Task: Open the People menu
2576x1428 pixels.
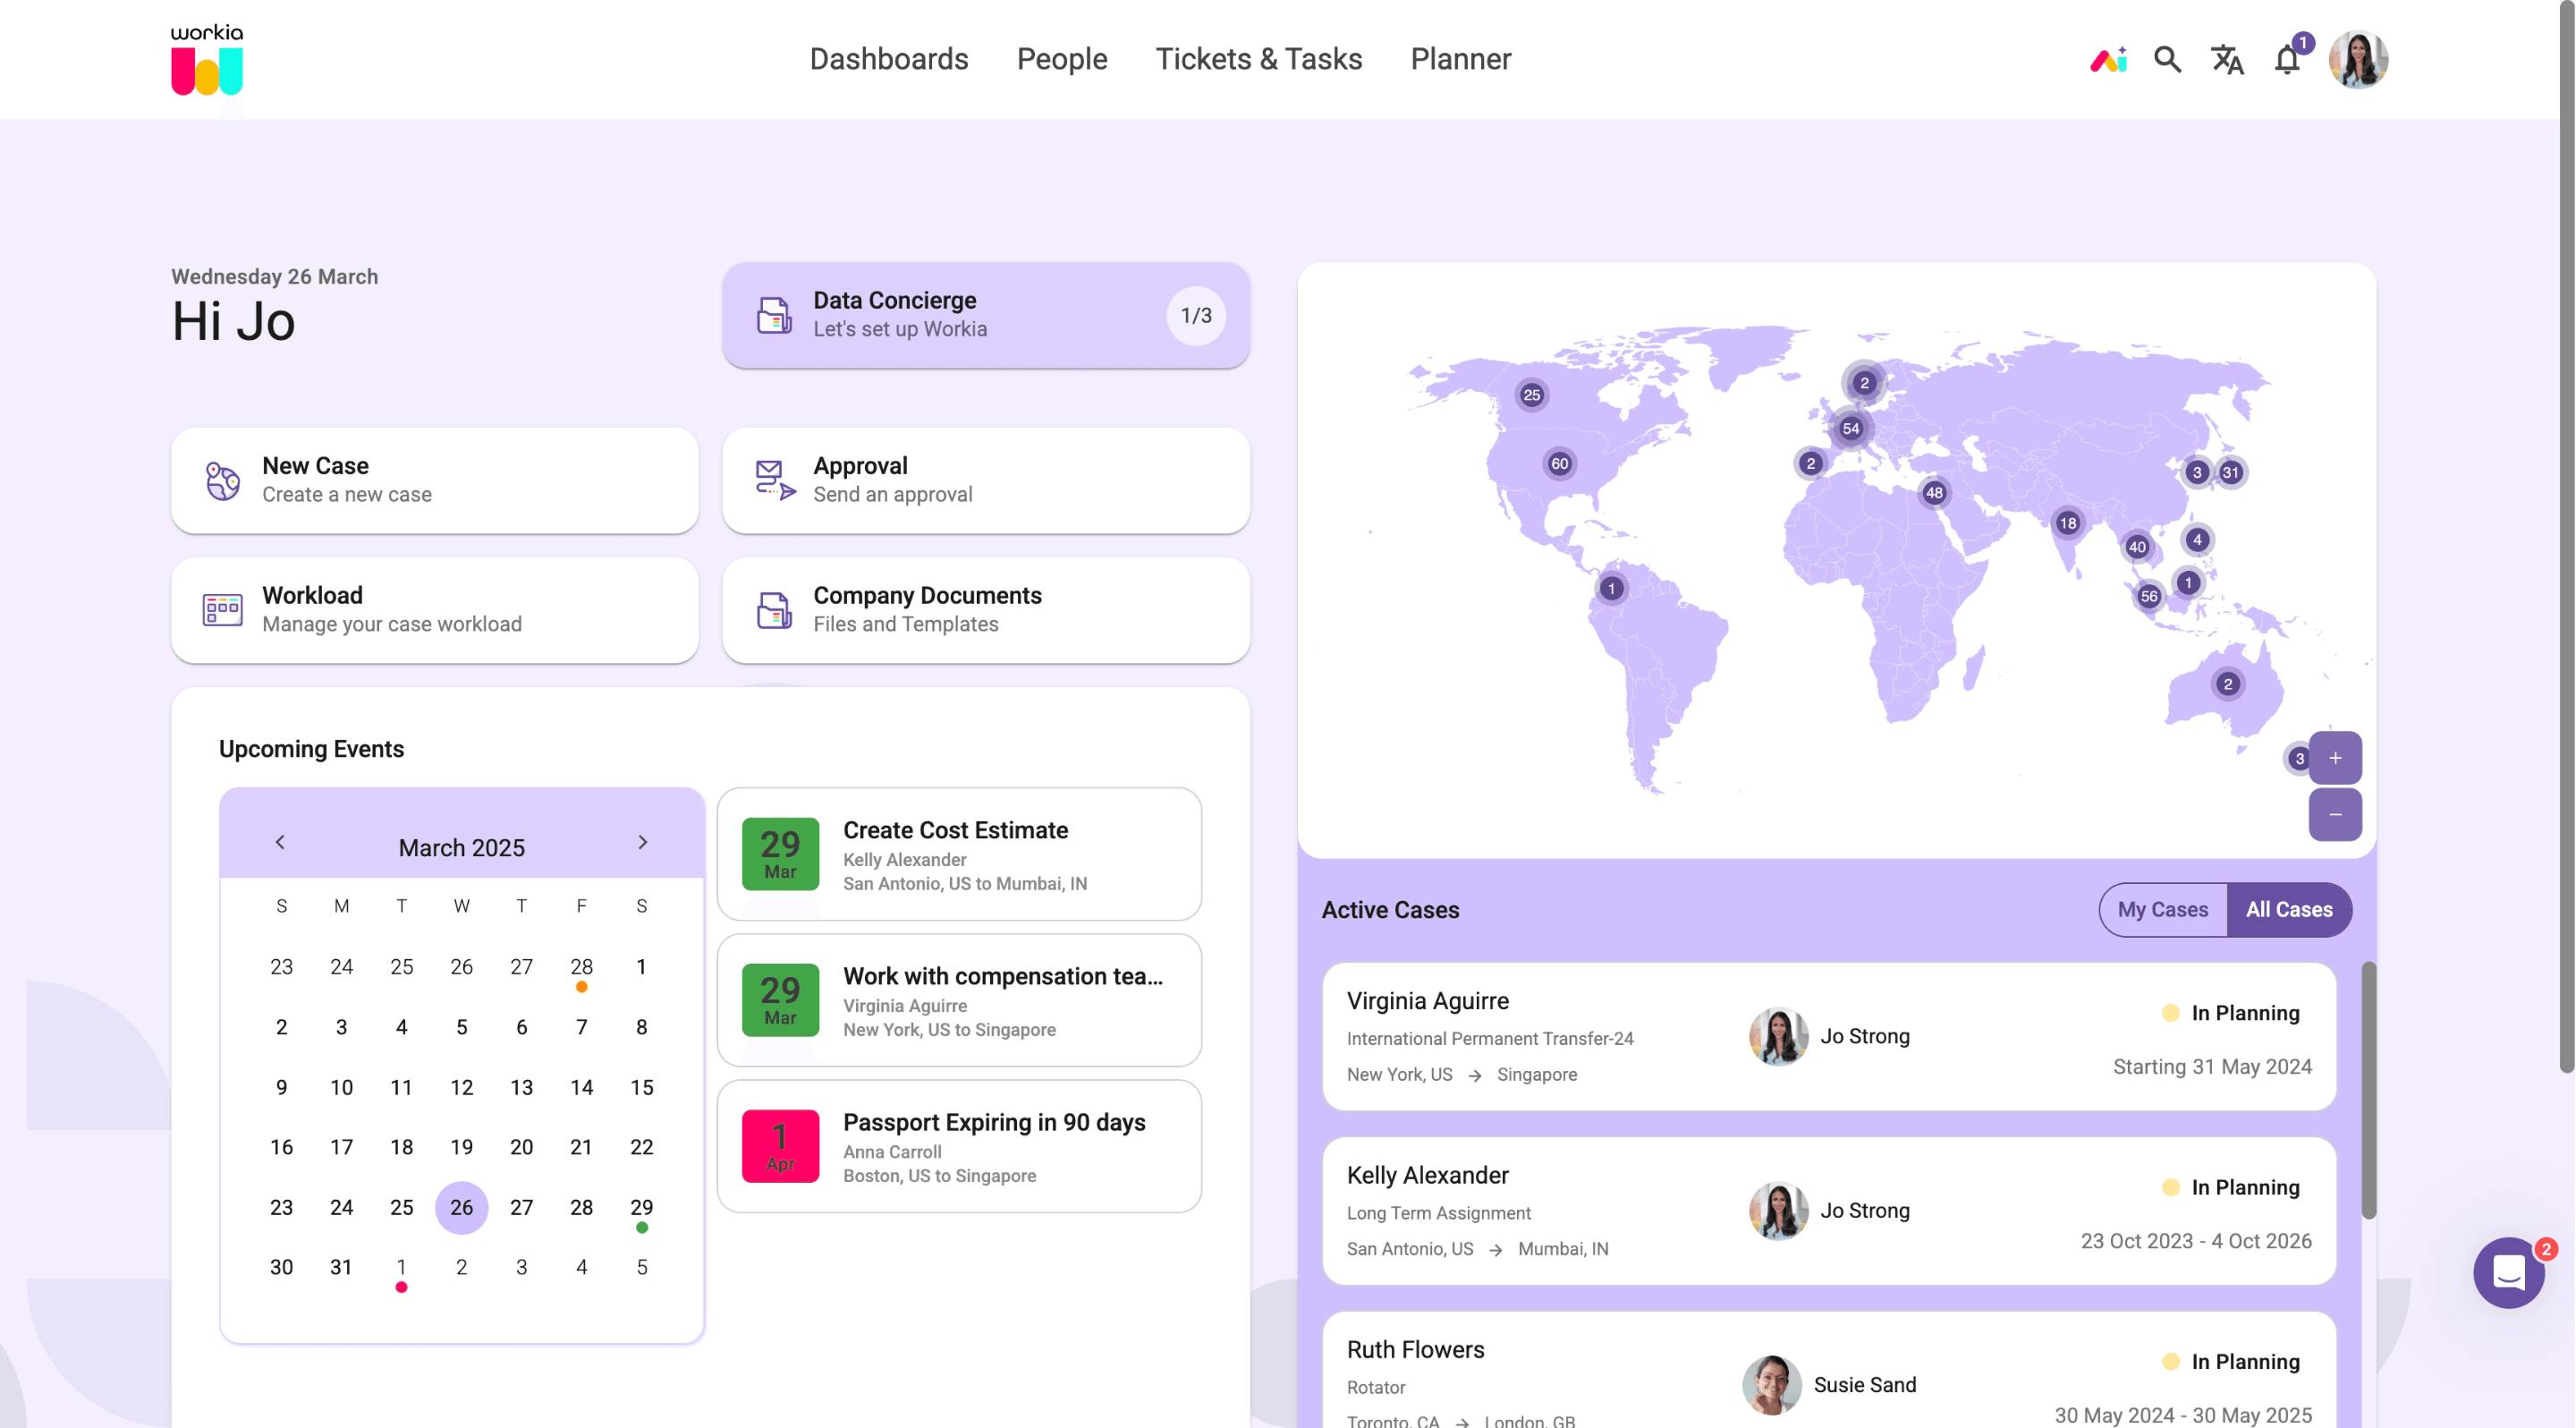Action: (1062, 59)
